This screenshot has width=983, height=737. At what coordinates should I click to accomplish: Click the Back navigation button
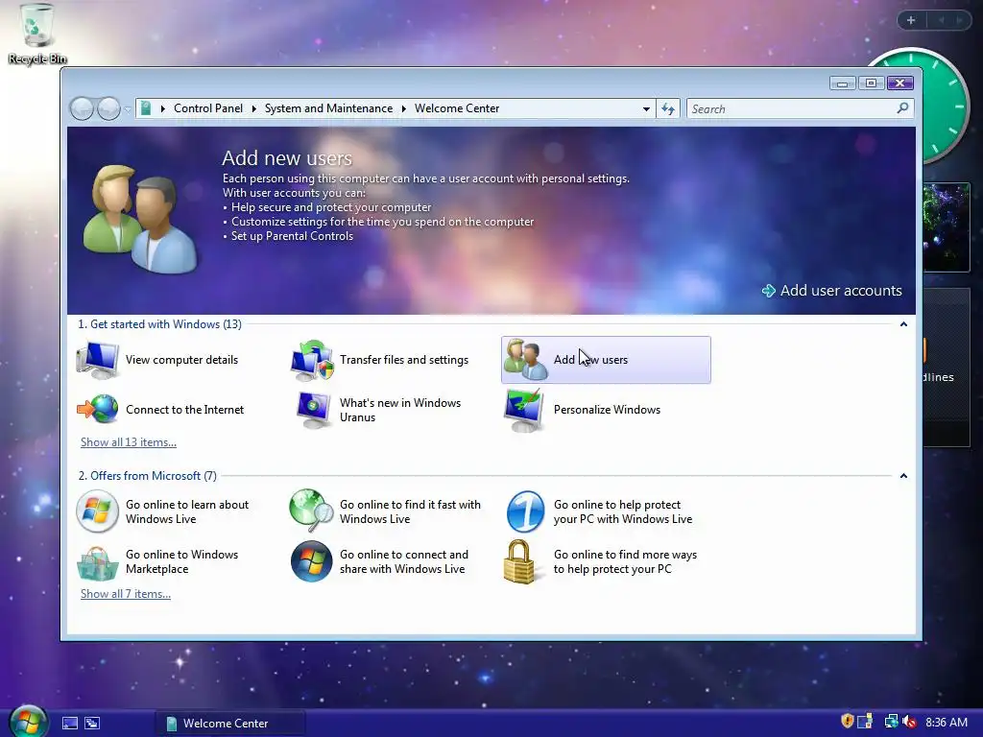point(82,109)
